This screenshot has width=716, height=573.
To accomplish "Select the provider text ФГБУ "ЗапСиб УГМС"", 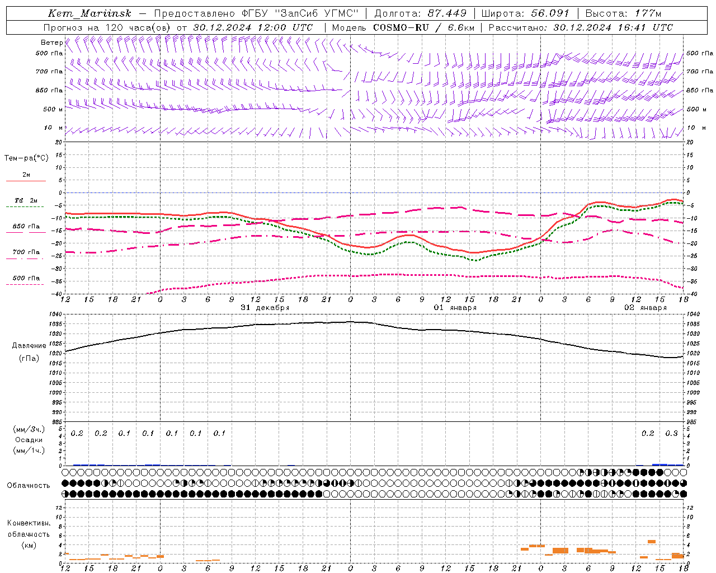I will tap(300, 13).
